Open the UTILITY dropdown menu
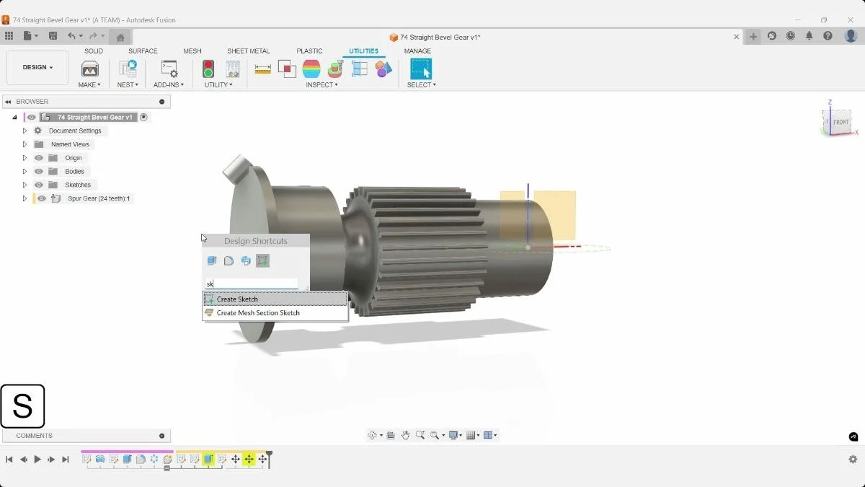 point(218,84)
